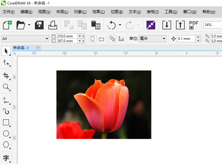This screenshot has height=164, width=222.
Task: Pick the Text tool
Action: [x=6, y=158]
